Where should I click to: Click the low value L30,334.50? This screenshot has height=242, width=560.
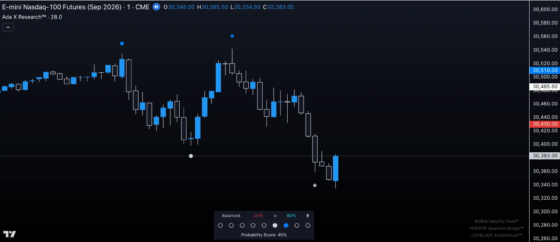[x=245, y=7]
